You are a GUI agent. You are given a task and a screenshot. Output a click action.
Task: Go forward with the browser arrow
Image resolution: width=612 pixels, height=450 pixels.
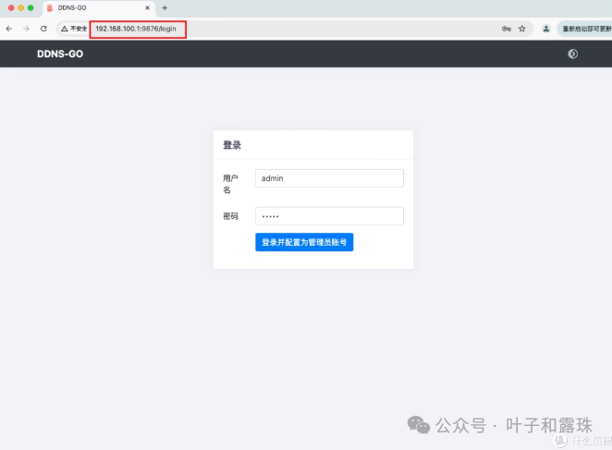pyautogui.click(x=26, y=29)
